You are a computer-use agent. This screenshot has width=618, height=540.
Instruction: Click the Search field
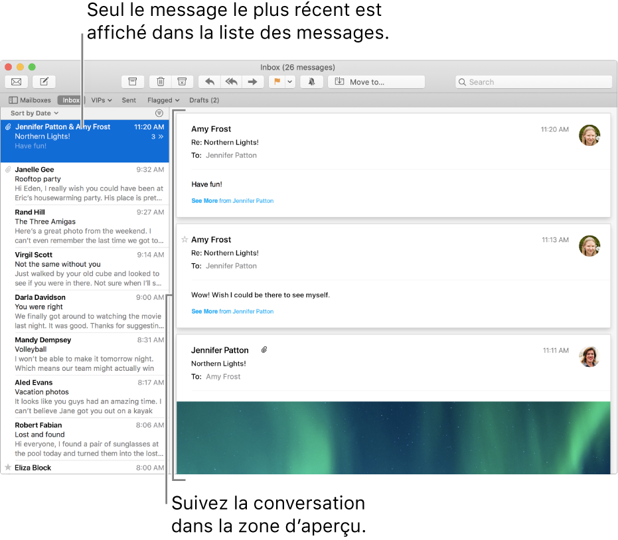534,82
